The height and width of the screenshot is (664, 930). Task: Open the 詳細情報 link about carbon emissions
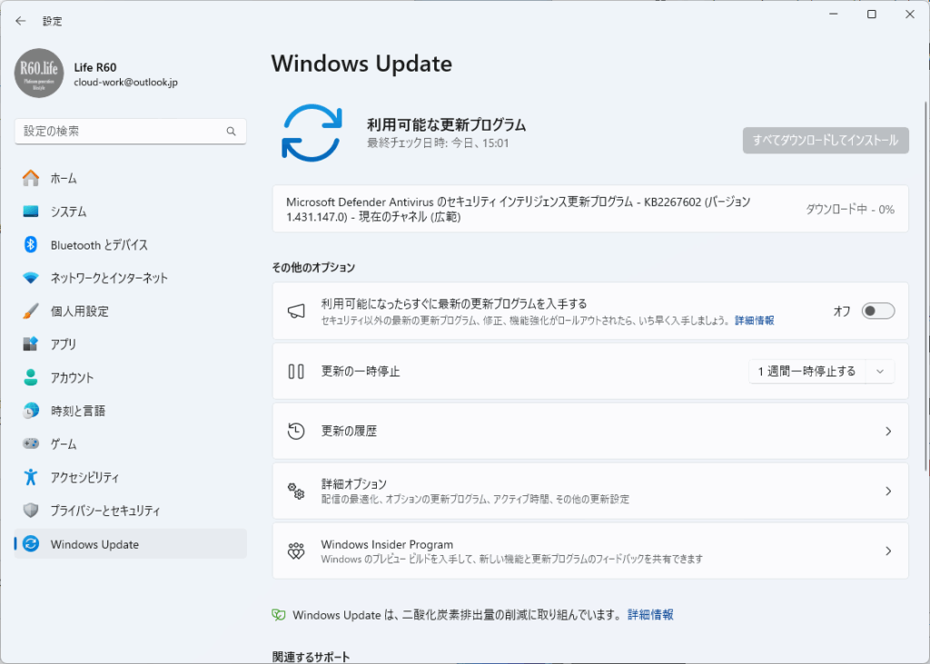650,615
